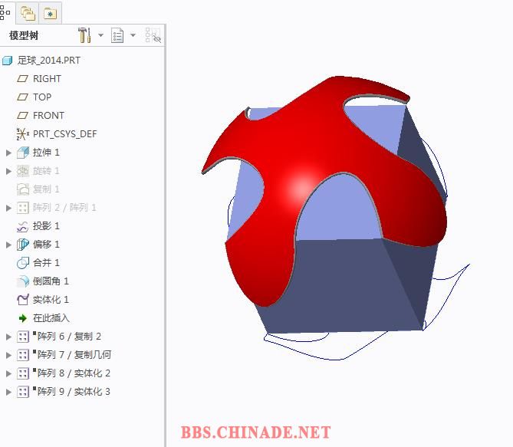Select the RIGHT datum plane icon
513x447 pixels.
pyautogui.click(x=22, y=78)
